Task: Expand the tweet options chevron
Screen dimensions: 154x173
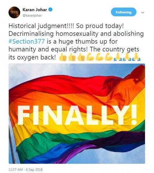Action: tap(142, 12)
